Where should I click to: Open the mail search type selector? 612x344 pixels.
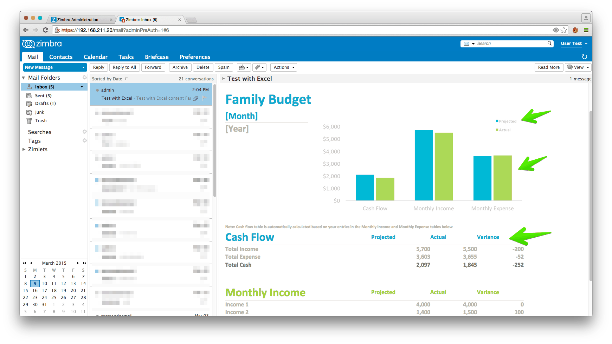[469, 44]
